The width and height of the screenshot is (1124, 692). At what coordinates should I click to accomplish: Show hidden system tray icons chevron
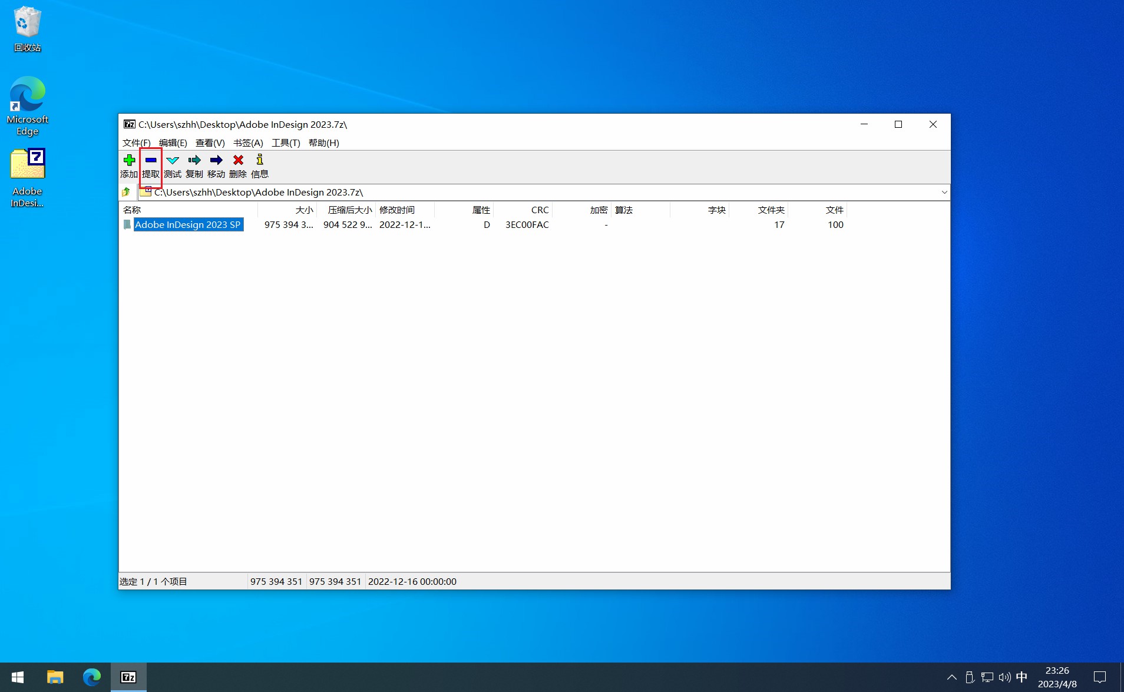pos(951,677)
